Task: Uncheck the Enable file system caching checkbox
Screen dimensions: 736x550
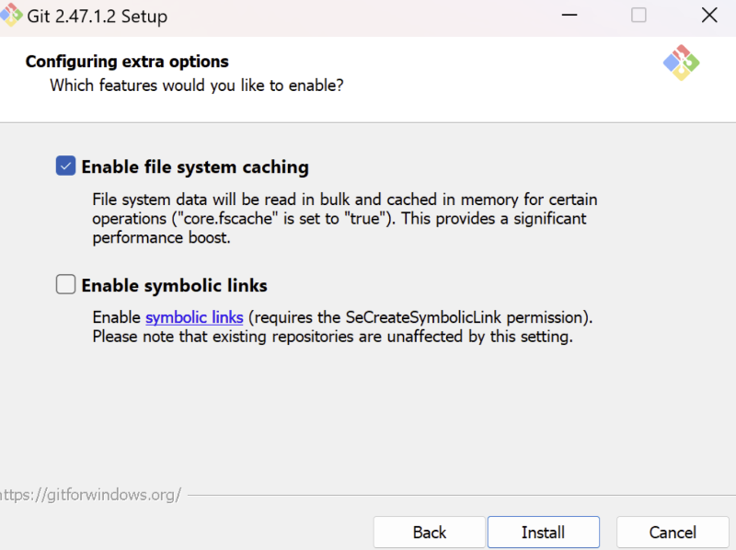Action: pyautogui.click(x=65, y=166)
